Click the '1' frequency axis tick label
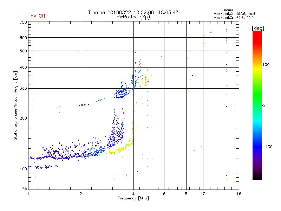The width and height of the screenshot is (281, 211). coord(28,194)
